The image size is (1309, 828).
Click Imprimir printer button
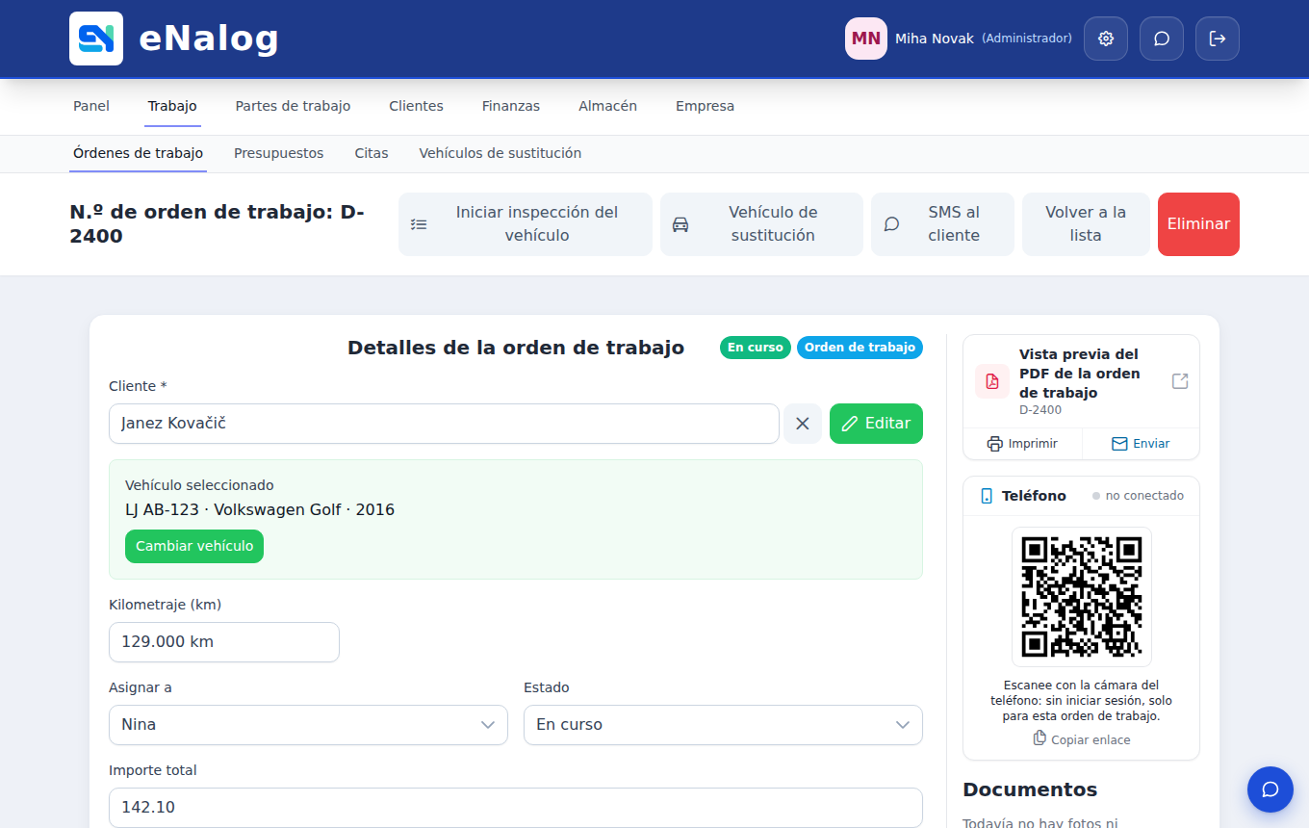(1022, 444)
